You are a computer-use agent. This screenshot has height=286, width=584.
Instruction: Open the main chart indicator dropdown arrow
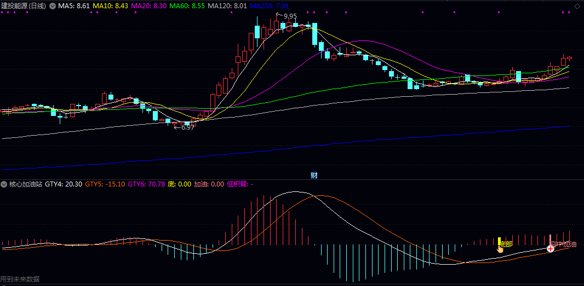(x=52, y=5)
